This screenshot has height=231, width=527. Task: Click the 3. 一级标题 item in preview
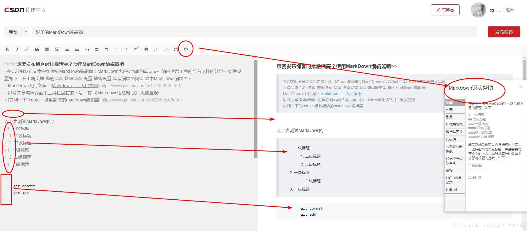click(x=300, y=189)
